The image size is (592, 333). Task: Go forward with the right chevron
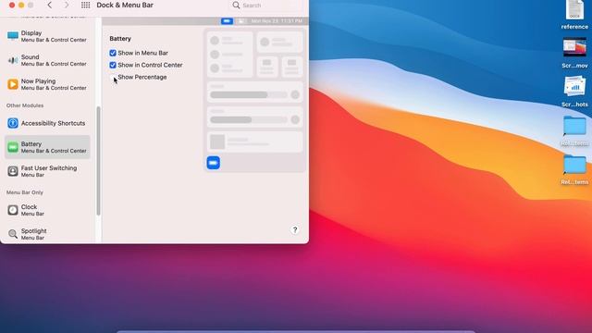point(67,6)
